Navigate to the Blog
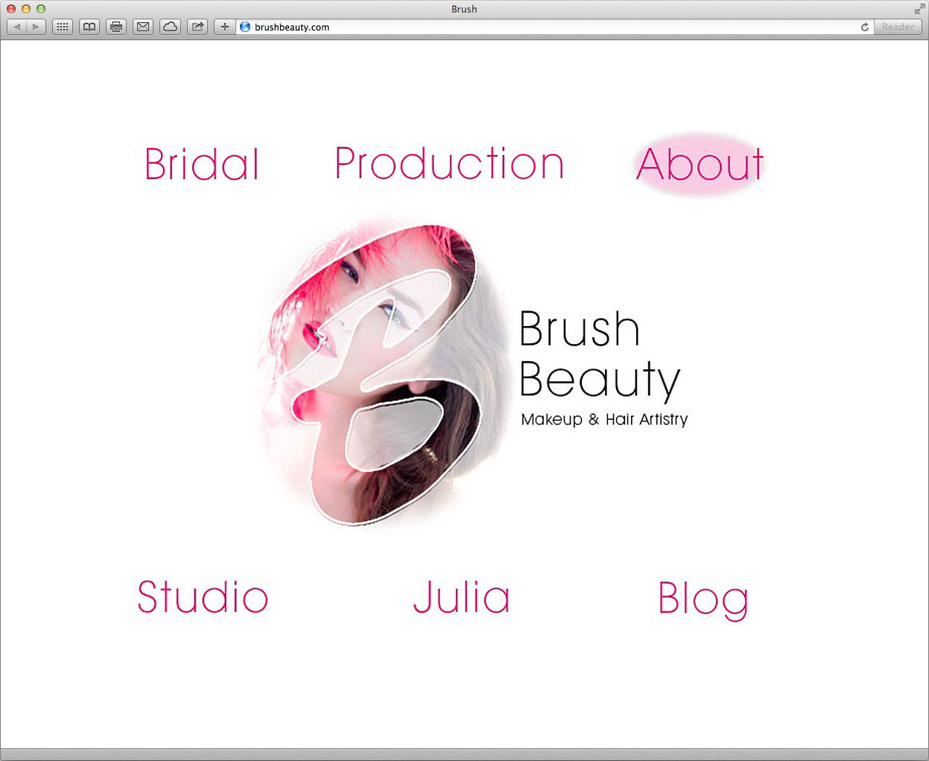The image size is (929, 761). coord(703,599)
